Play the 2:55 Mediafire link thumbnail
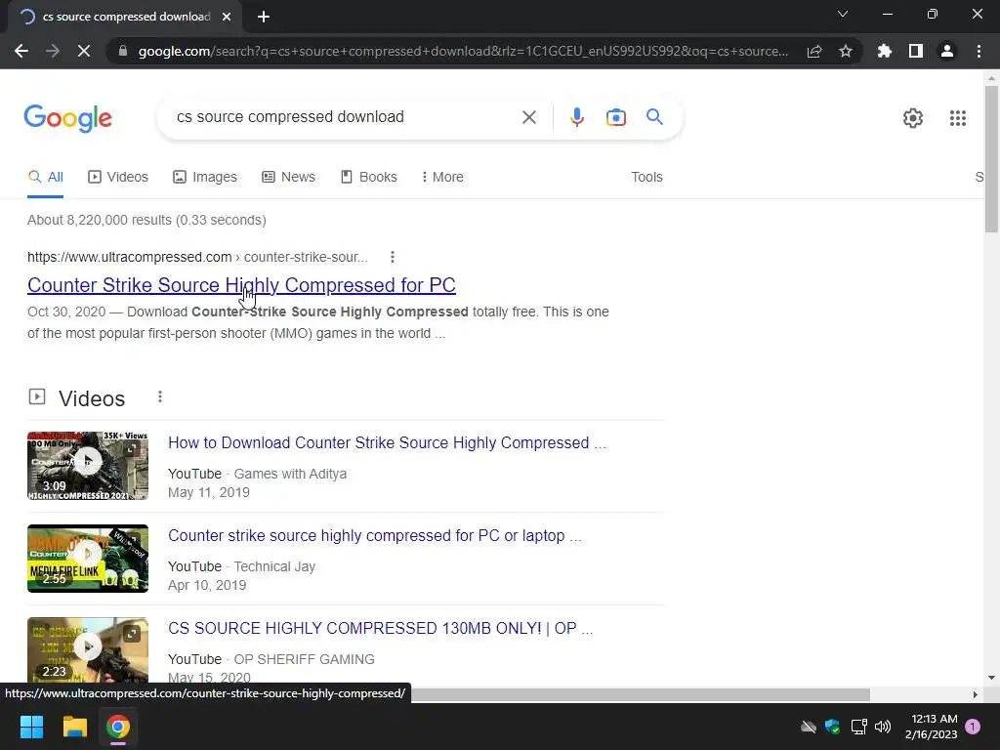Viewport: 1000px width, 750px height. (x=87, y=559)
